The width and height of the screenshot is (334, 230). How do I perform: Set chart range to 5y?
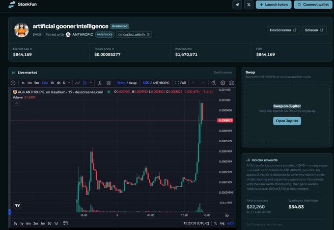(16, 224)
